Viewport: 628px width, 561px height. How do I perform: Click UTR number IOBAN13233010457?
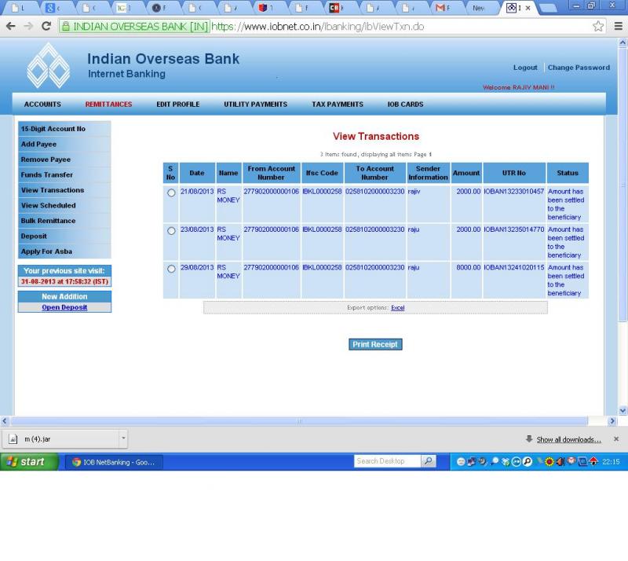click(x=514, y=192)
